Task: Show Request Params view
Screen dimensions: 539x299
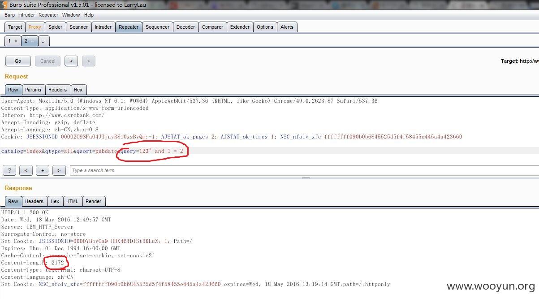Action: [x=33, y=90]
